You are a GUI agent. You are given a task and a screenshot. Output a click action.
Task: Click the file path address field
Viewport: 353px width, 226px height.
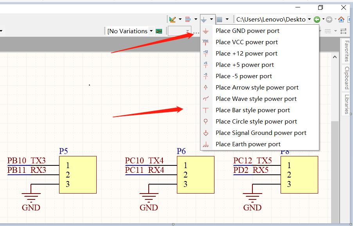click(x=271, y=20)
